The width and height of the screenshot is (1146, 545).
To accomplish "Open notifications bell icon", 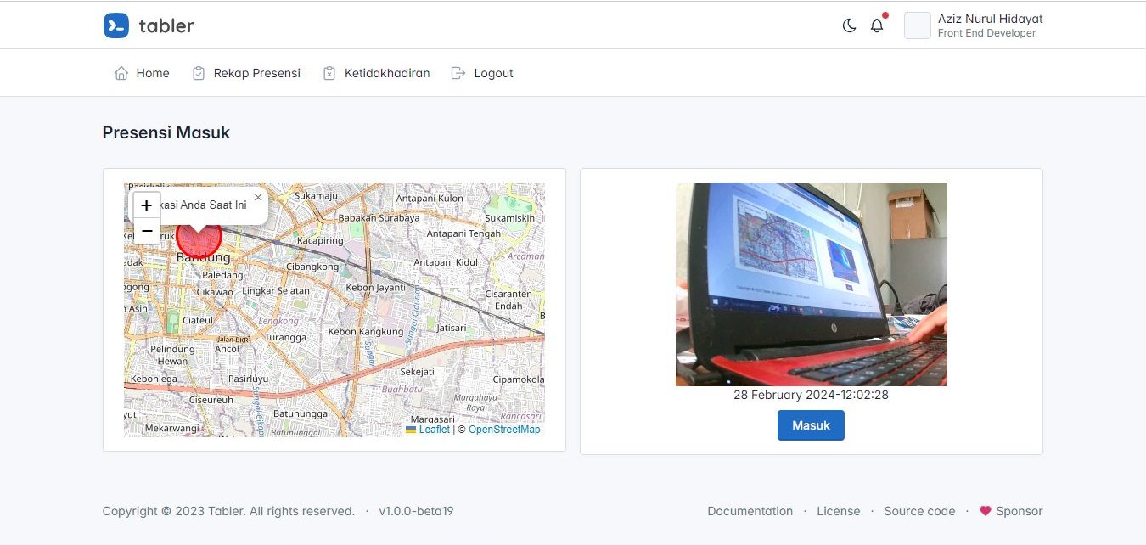I will [x=877, y=25].
